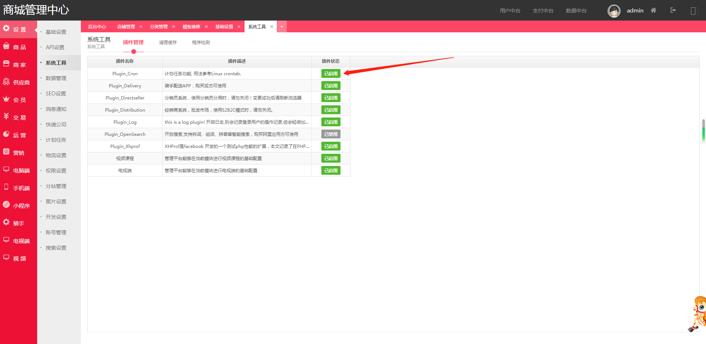The height and width of the screenshot is (344, 706).
Task: Open the 营销 promotion icon
Action: (6, 152)
